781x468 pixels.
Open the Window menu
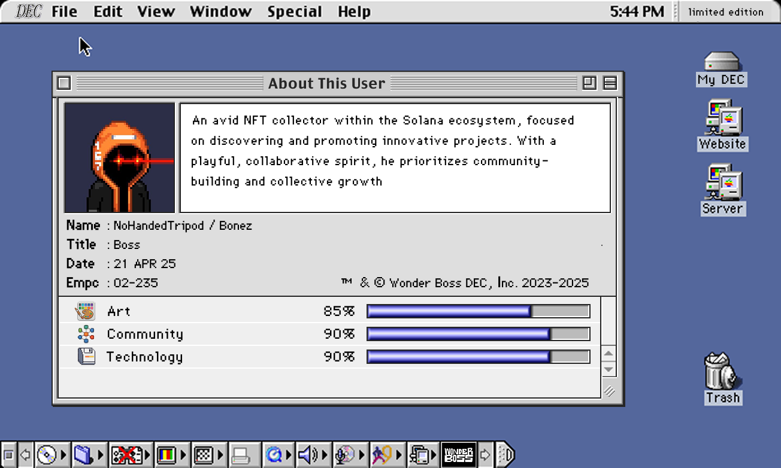220,11
